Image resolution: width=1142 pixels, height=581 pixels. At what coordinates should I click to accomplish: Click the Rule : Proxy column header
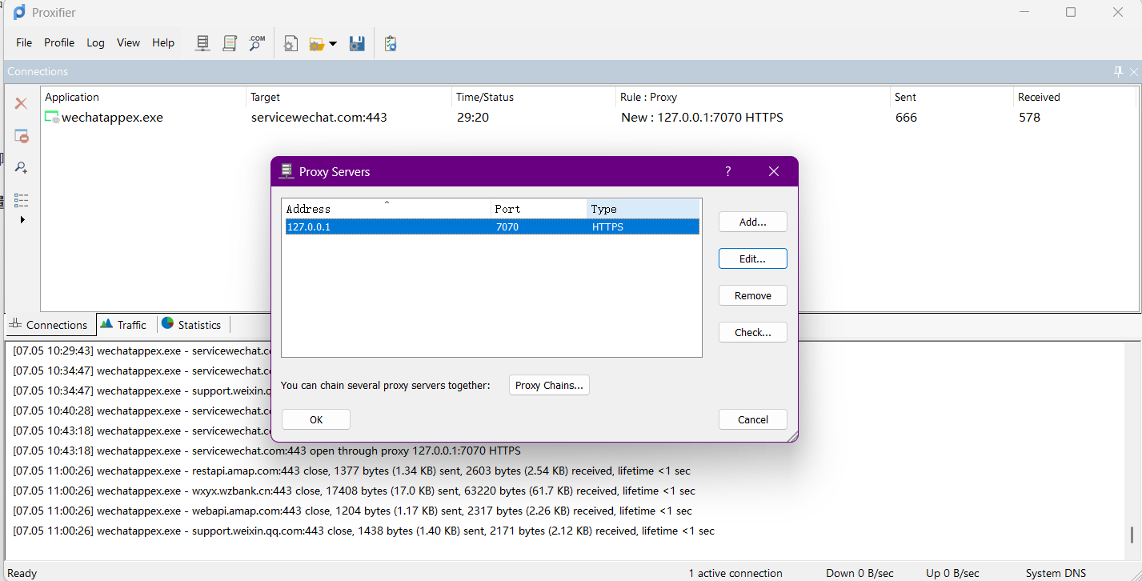click(x=754, y=97)
